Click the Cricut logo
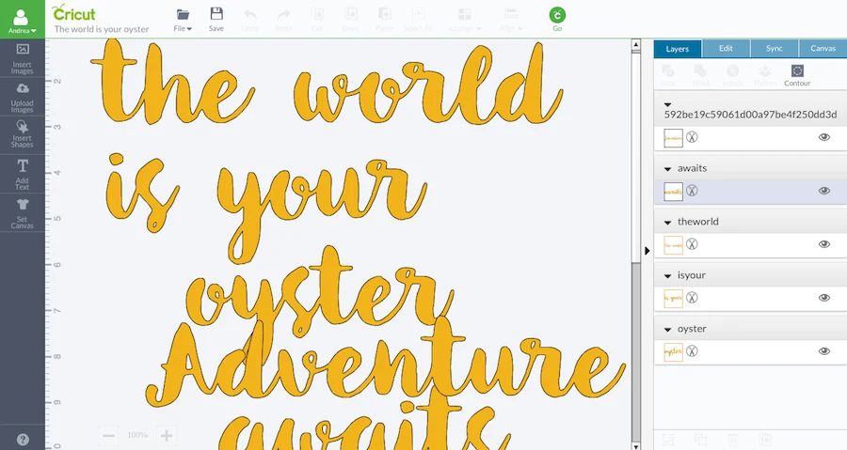This screenshot has width=847, height=450. (x=73, y=13)
